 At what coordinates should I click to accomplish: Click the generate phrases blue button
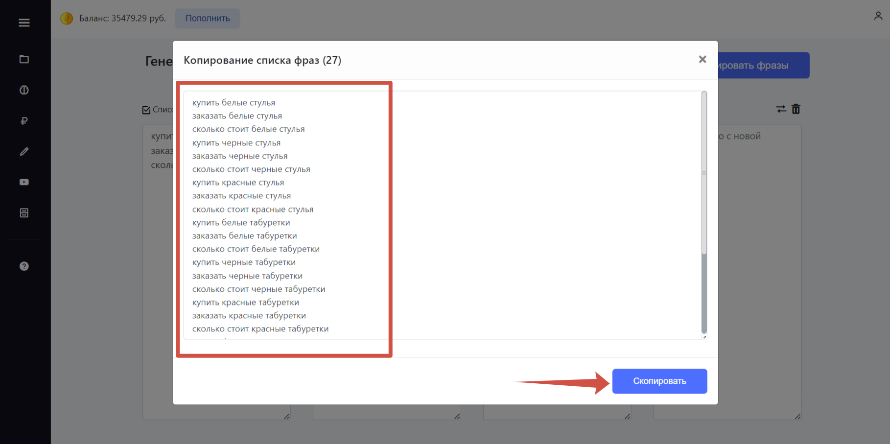764,65
